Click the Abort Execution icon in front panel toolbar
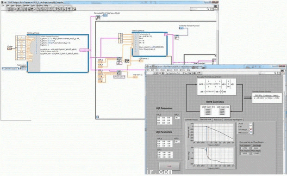The width and height of the screenshot is (287, 176). coord(160,73)
